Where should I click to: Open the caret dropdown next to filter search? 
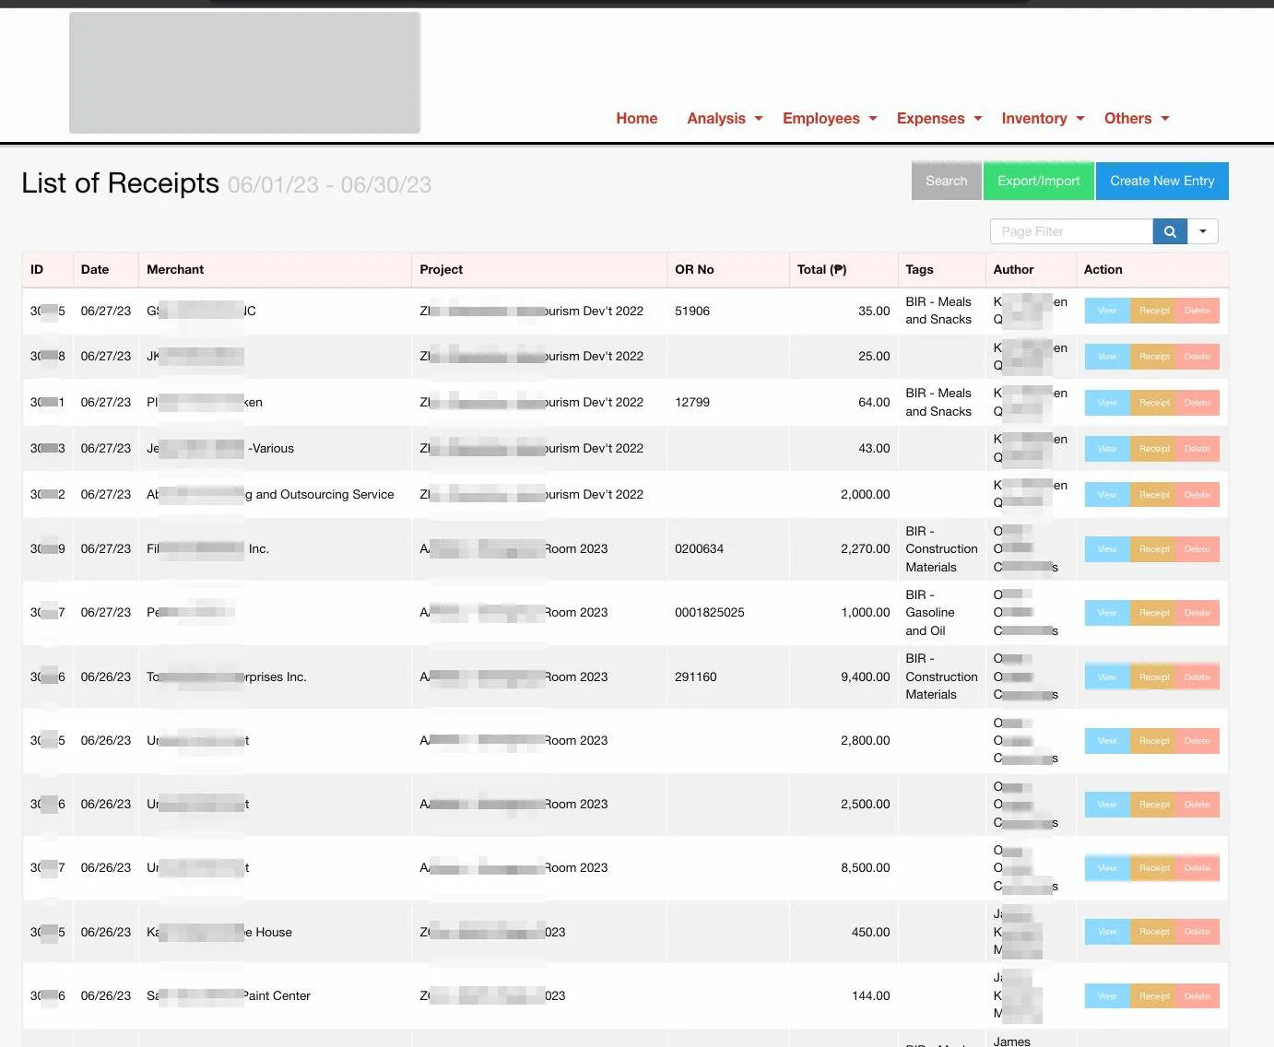[1203, 231]
